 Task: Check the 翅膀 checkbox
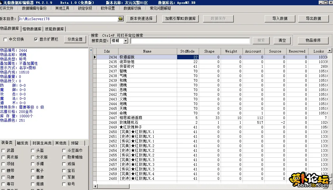(x=33, y=184)
